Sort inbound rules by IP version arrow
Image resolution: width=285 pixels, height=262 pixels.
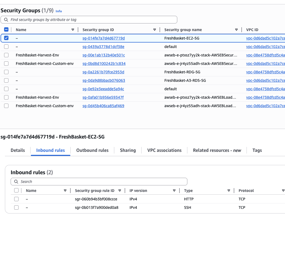pos(174,191)
